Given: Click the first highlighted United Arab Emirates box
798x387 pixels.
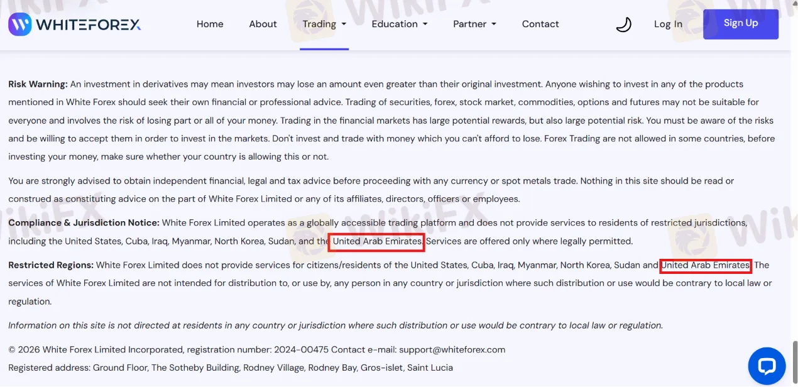Looking at the screenshot, I should click(x=377, y=241).
